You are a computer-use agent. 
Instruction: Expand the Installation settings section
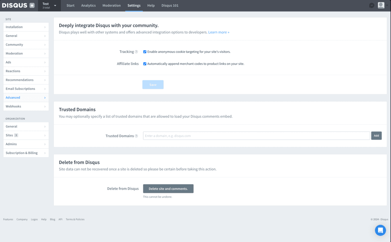click(x=26, y=27)
